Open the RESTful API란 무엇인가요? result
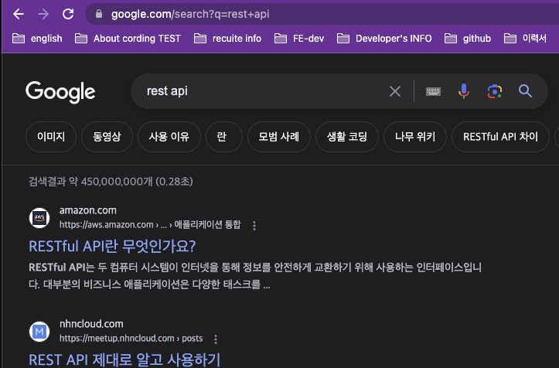This screenshot has width=559, height=368. [112, 247]
